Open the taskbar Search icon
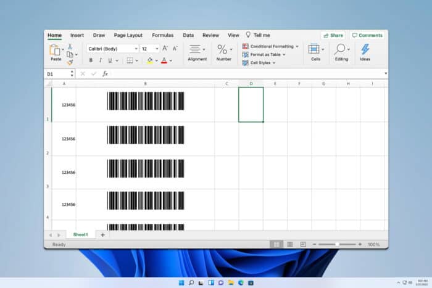This screenshot has height=288, width=432. (x=191, y=283)
